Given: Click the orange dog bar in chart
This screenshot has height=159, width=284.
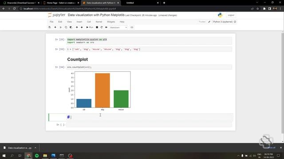Looking at the screenshot, I should click(x=103, y=90).
